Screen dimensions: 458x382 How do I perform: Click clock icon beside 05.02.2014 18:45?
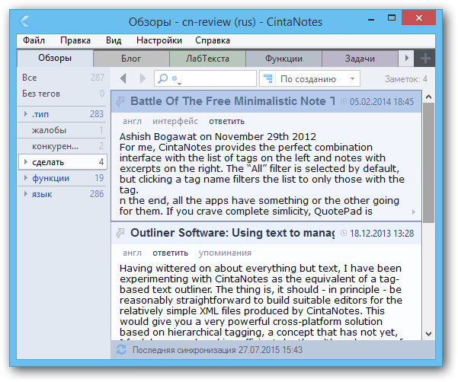coord(344,101)
